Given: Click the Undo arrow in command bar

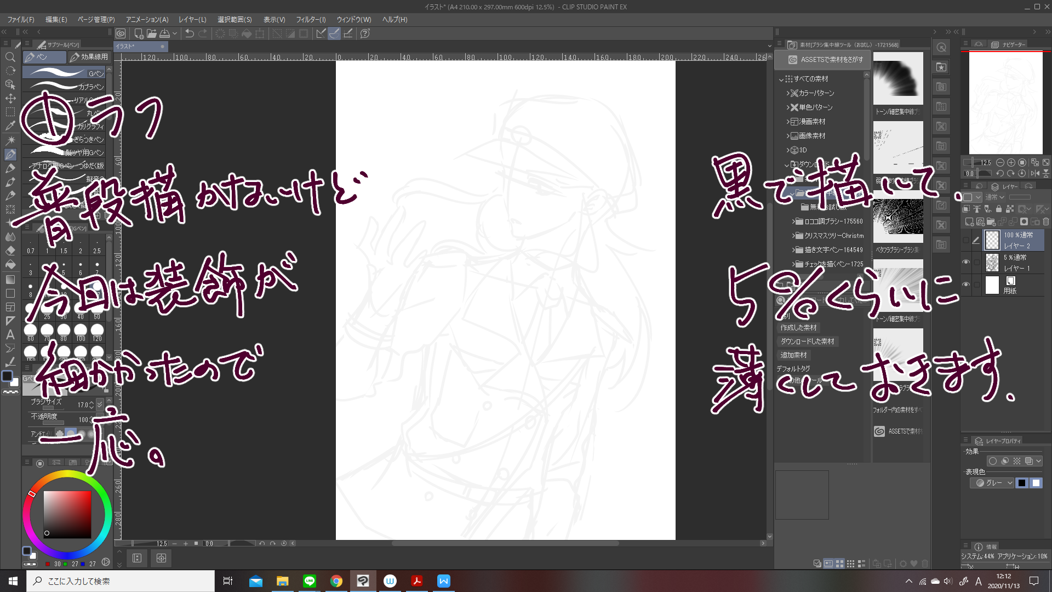Looking at the screenshot, I should coord(190,33).
